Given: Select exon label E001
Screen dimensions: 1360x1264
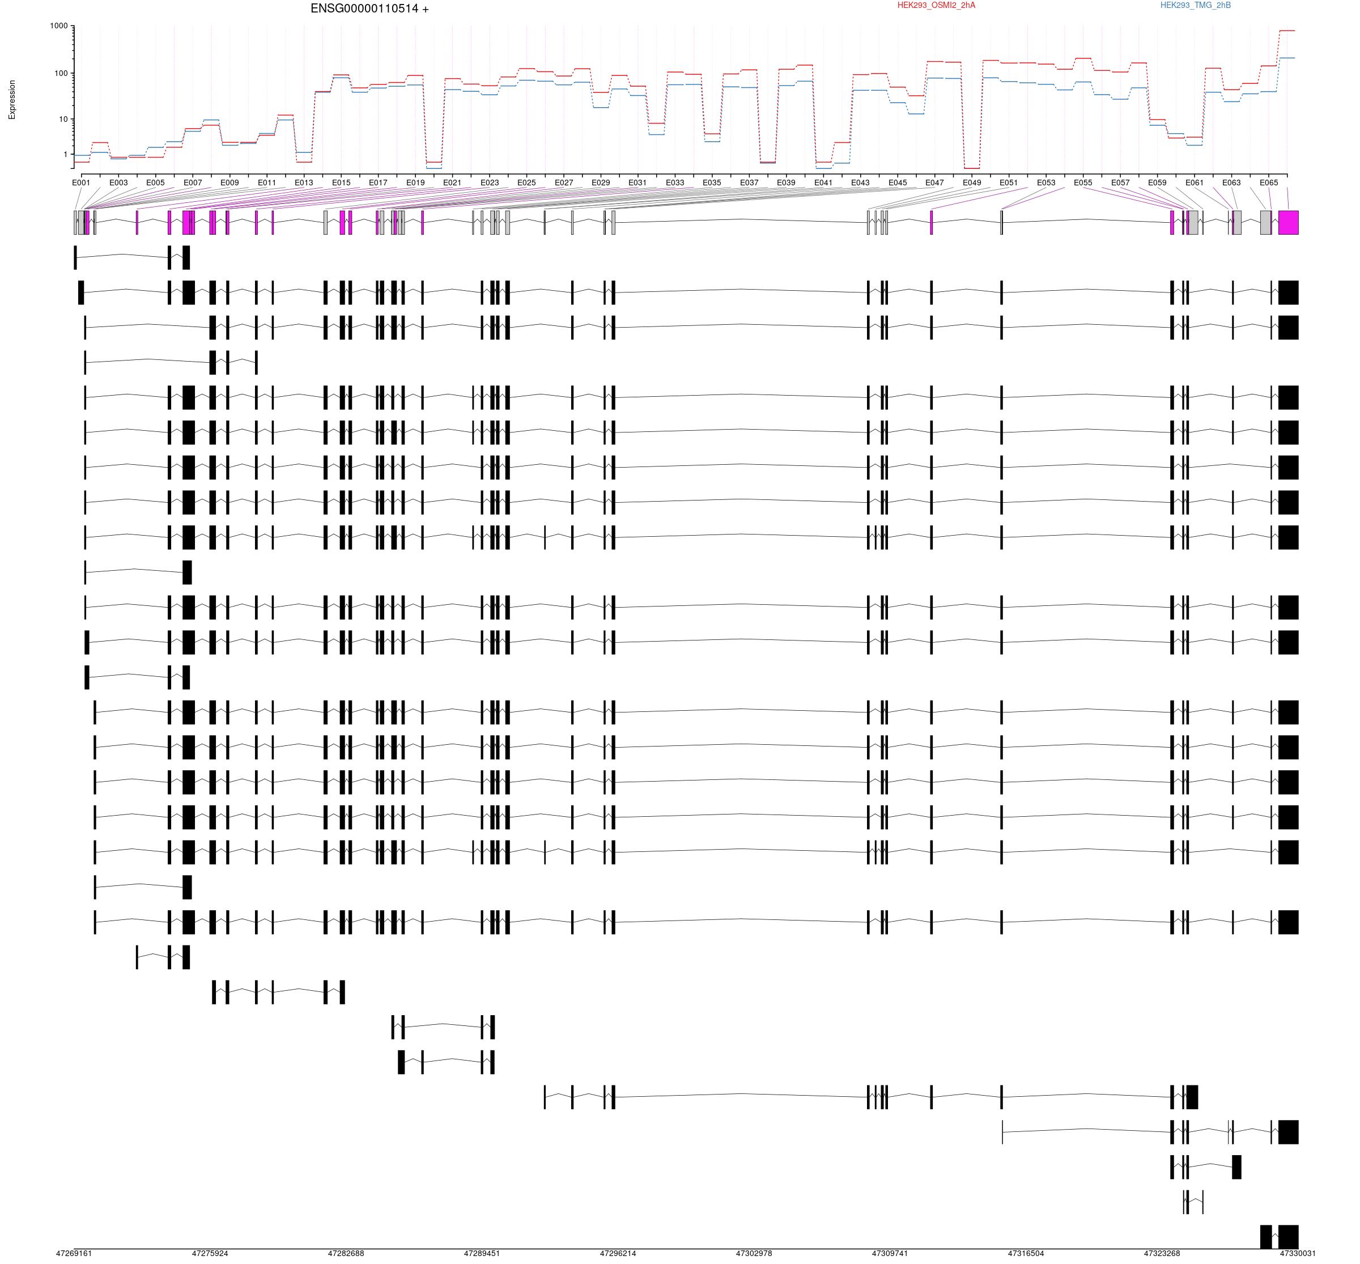Looking at the screenshot, I should point(80,183).
